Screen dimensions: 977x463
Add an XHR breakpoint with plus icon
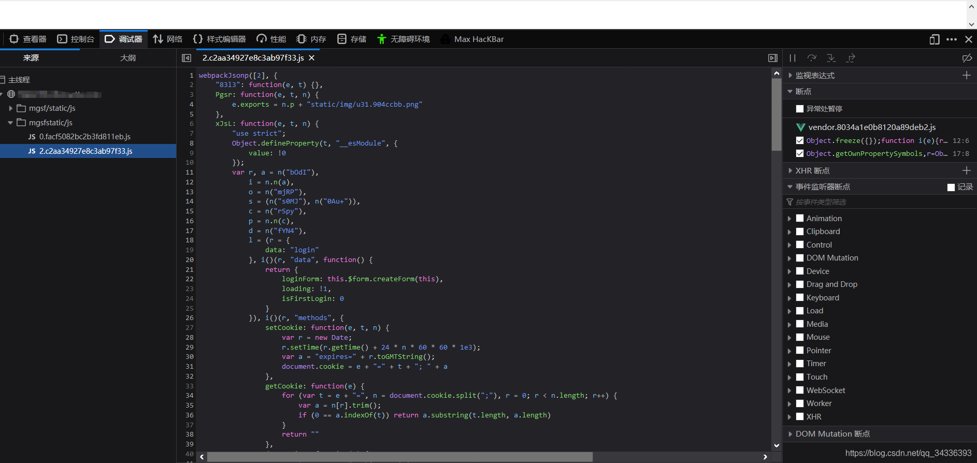pyautogui.click(x=966, y=170)
